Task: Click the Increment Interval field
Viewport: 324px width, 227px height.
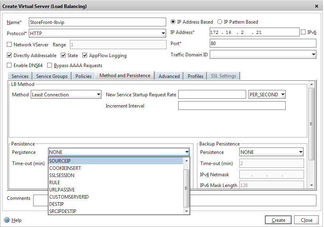Action: [232, 106]
